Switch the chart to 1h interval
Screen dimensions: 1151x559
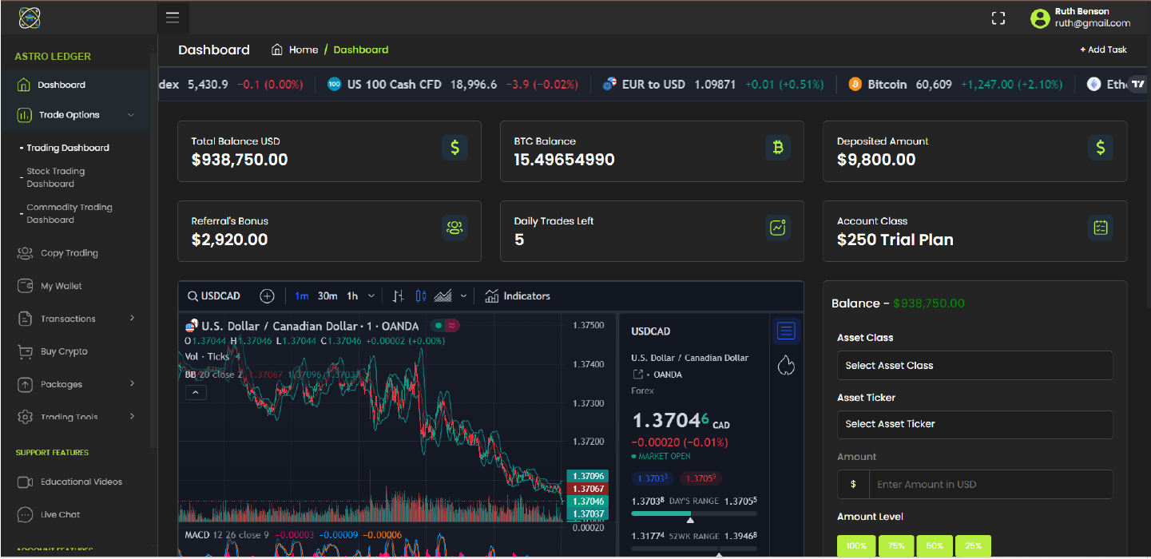click(352, 296)
